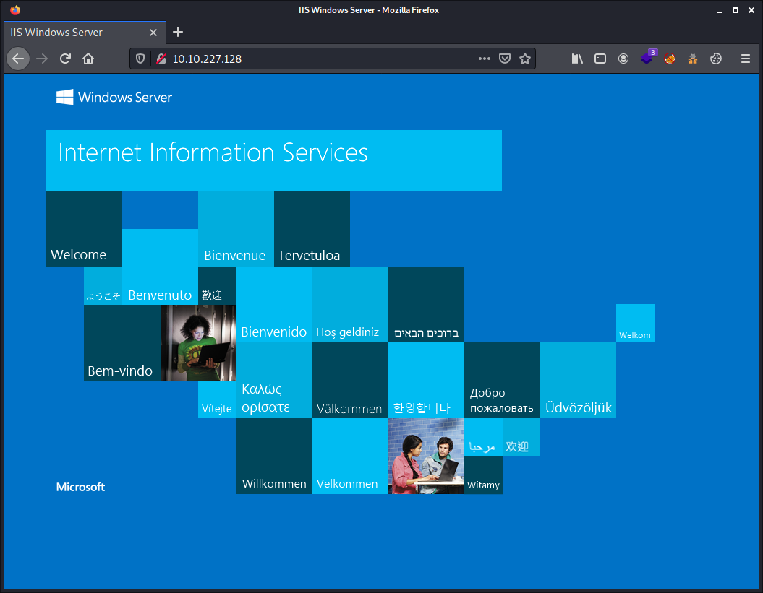Open a new tab with plus button
The width and height of the screenshot is (763, 593).
pos(178,32)
